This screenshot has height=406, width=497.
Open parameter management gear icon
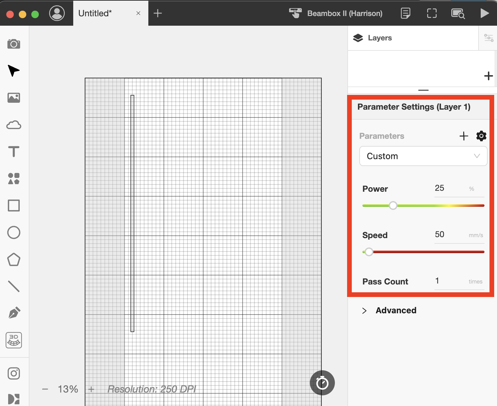click(481, 136)
